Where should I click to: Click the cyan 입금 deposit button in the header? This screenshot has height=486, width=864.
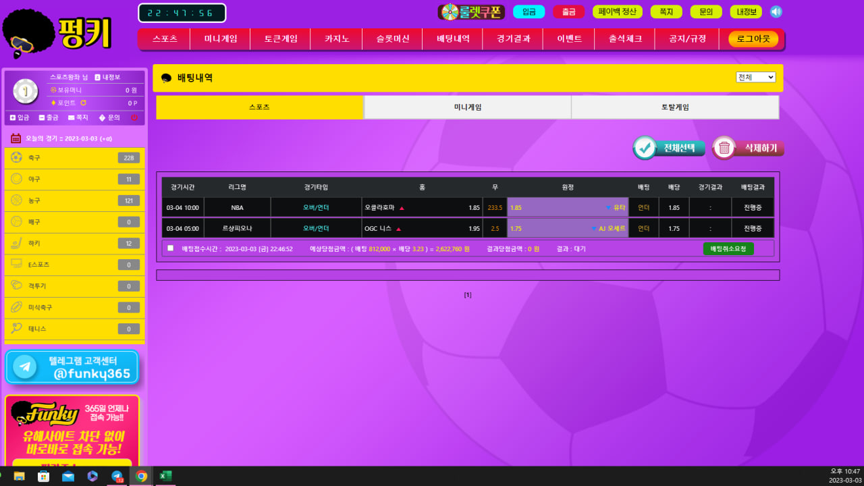click(529, 11)
